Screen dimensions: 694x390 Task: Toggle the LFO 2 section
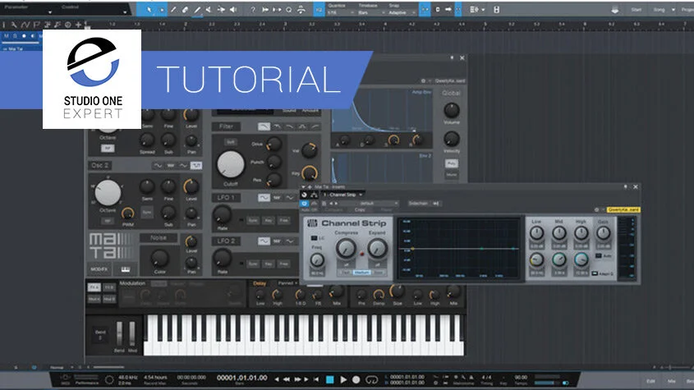coord(226,241)
